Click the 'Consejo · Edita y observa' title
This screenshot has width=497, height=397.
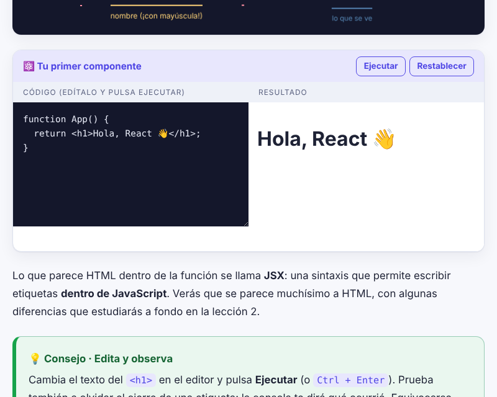click(x=108, y=359)
